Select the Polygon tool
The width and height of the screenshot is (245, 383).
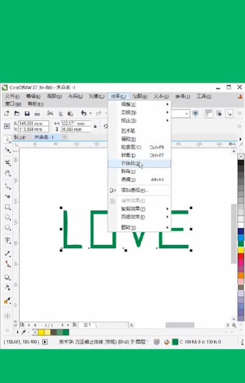point(7,228)
